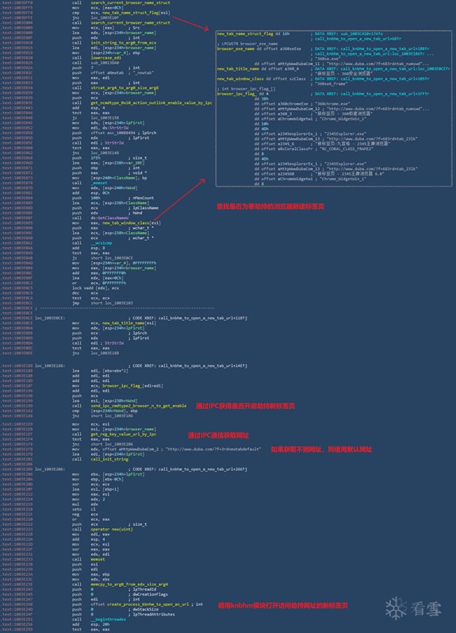
Task: Click the call_init_string function name
Action: tap(109, 459)
